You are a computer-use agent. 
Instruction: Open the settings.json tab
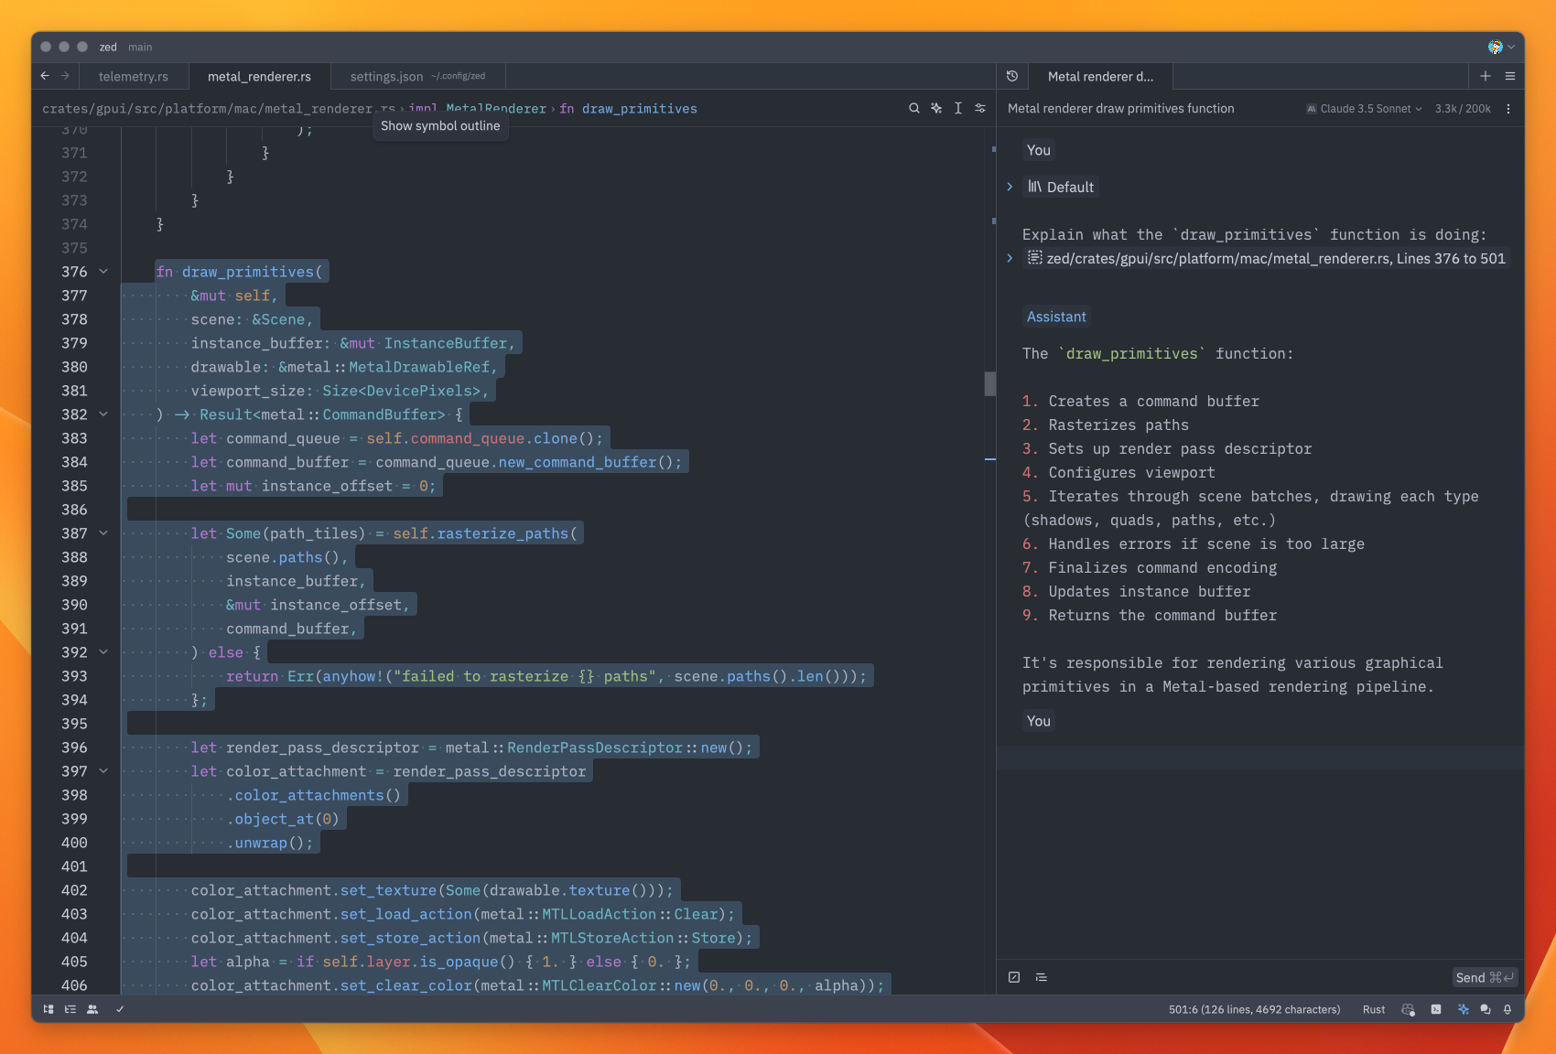coord(417,76)
